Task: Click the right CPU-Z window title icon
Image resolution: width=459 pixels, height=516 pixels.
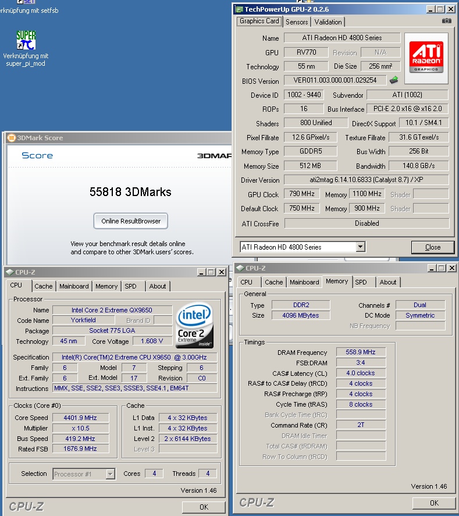Action: pos(240,268)
